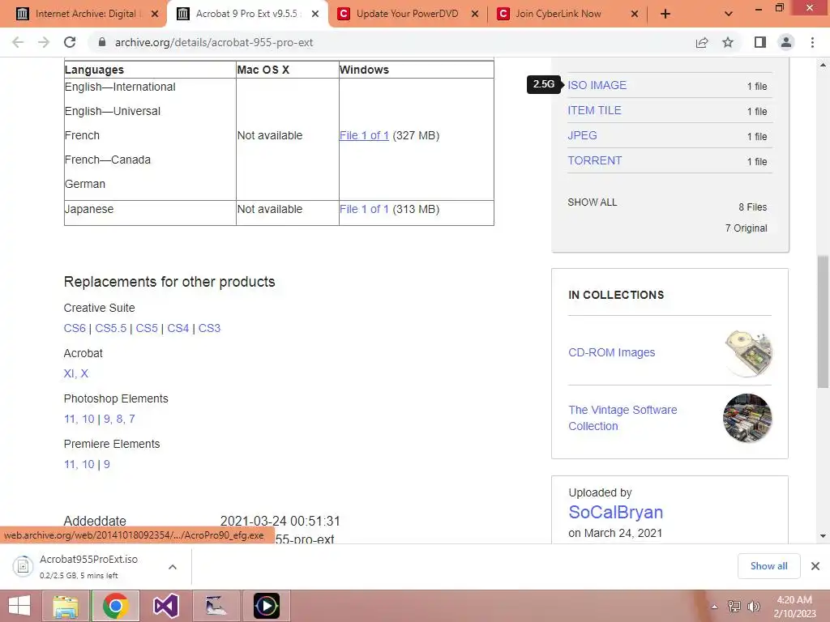Click the browser forward arrow
The height and width of the screenshot is (622, 830).
44,42
